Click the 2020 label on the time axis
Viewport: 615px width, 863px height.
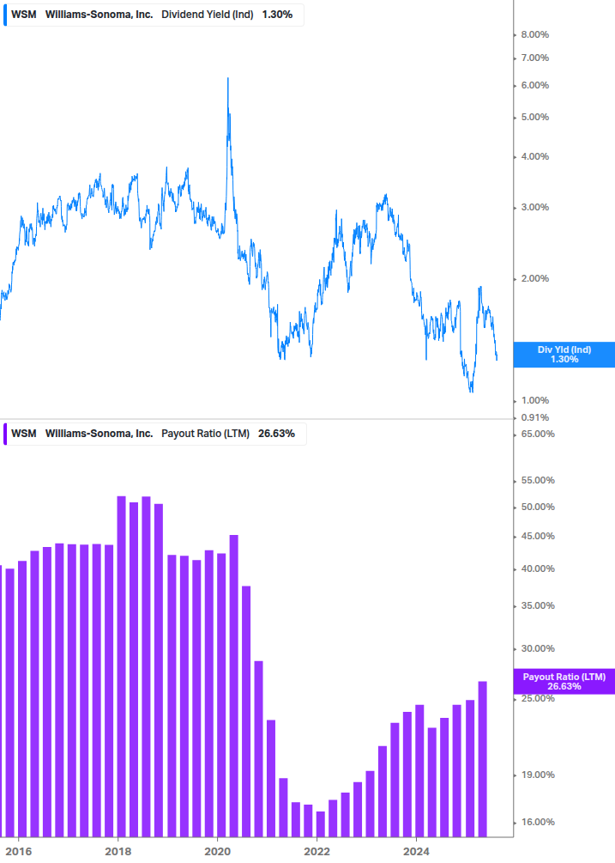click(218, 852)
